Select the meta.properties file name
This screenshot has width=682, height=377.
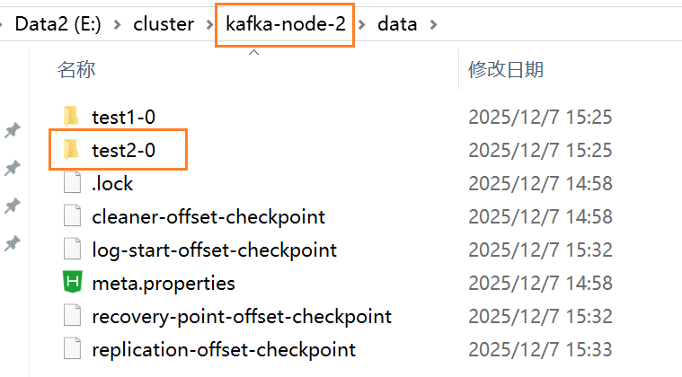pos(164,284)
